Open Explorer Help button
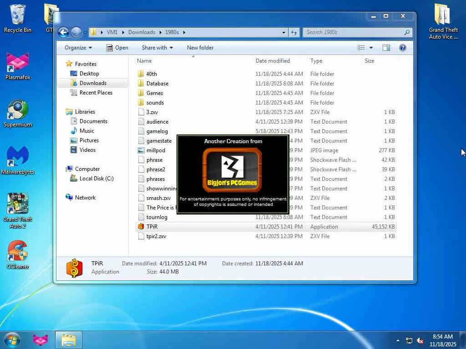Image resolution: width=466 pixels, height=349 pixels. (402, 48)
